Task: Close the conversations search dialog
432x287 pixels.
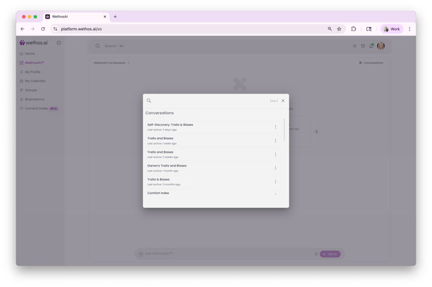Action: 283,101
